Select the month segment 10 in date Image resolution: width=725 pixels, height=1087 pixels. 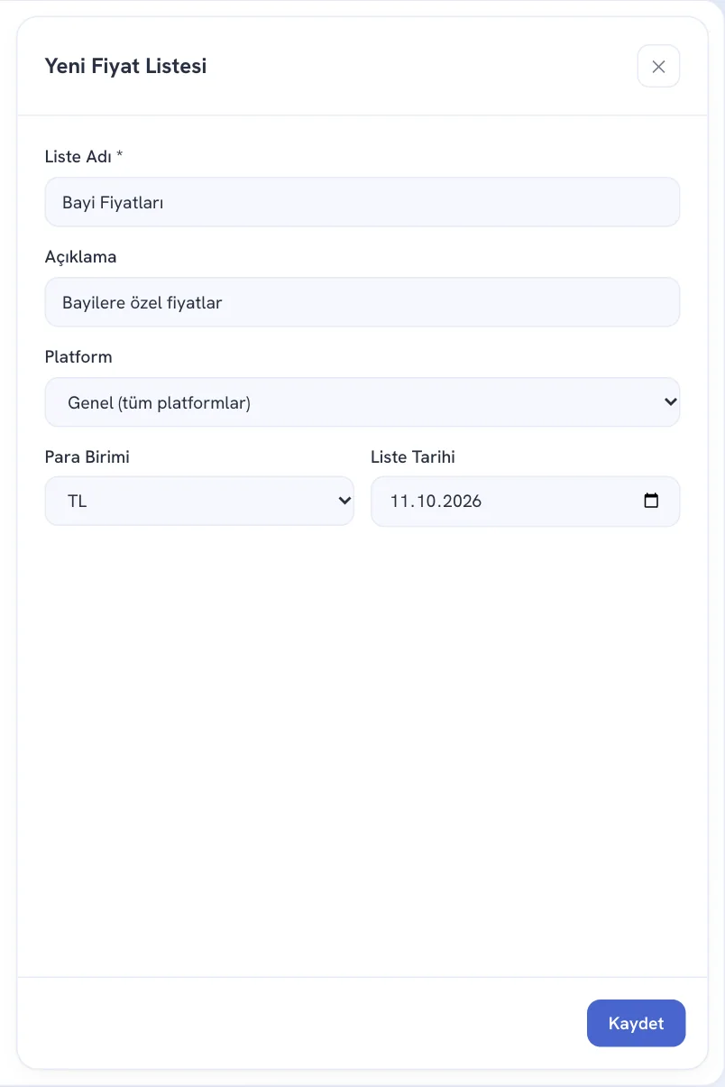[x=422, y=502]
